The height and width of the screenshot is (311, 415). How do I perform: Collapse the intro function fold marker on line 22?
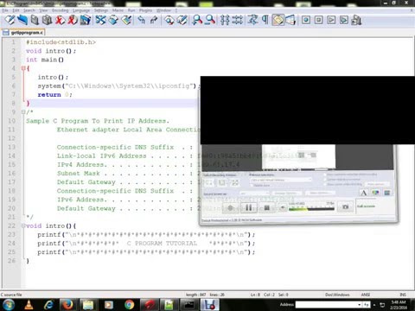click(23, 225)
